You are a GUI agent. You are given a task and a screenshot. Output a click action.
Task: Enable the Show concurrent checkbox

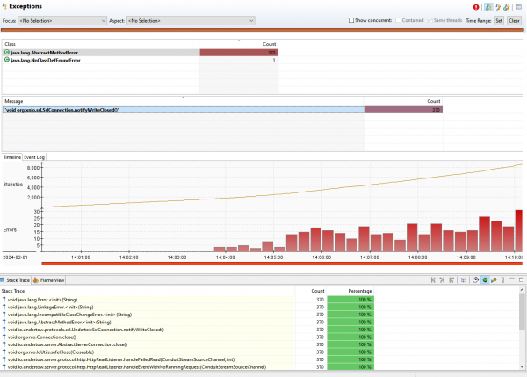(352, 19)
